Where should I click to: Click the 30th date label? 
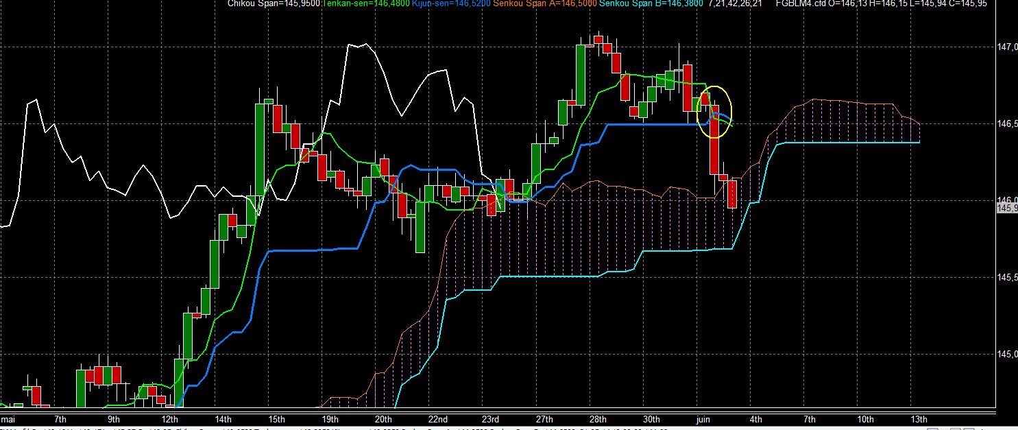(651, 419)
